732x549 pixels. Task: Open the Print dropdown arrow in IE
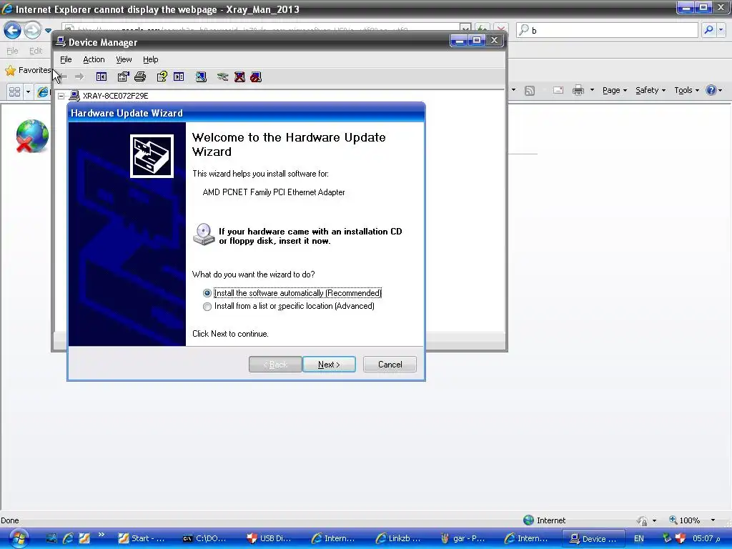tap(592, 90)
